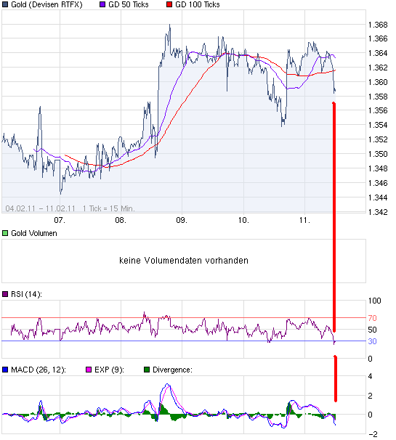This screenshot has width=396, height=440.
Task: Click the '09.' date axis label
Action: pyautogui.click(x=182, y=220)
